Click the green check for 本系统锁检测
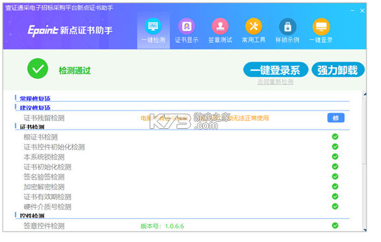This screenshot has width=381, height=242. tap(335, 157)
